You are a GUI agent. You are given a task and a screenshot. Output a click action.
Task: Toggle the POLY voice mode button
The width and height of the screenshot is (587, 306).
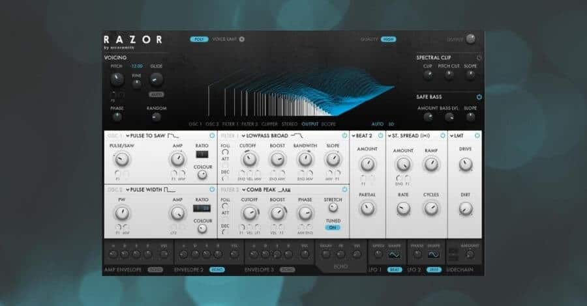tap(199, 39)
